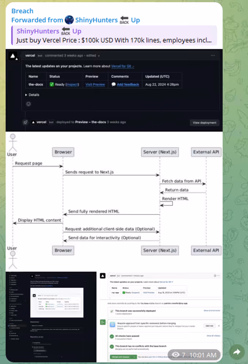Close the require approval banner
The width and height of the screenshot is (248, 364).
tap(219, 326)
